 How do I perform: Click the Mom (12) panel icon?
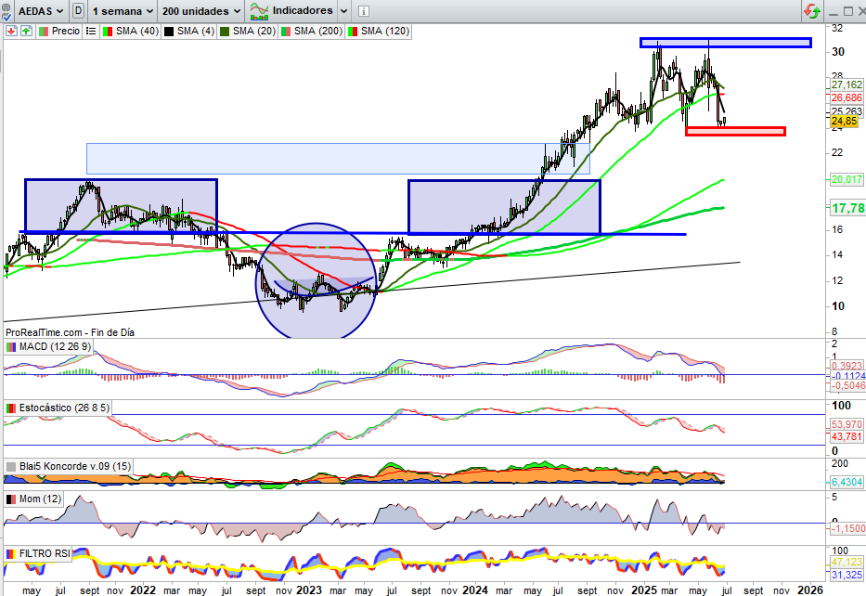[11, 499]
